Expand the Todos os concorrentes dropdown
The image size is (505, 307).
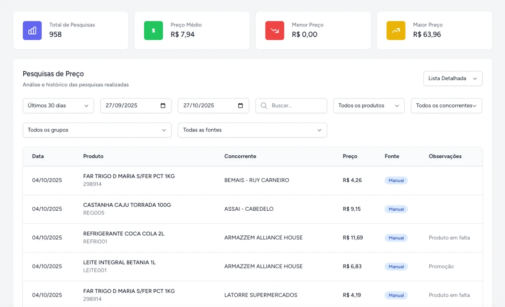[x=446, y=106]
